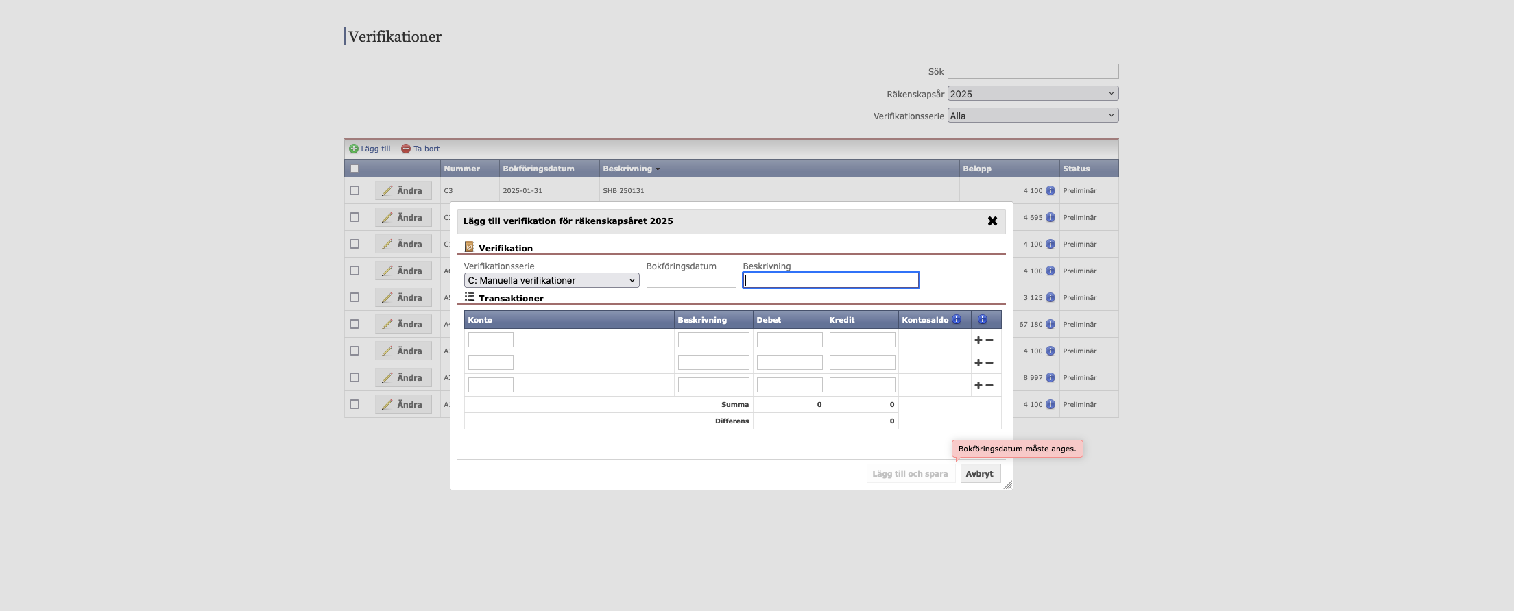
Task: Expand the Verifikationsserie Alla filter dropdown
Action: [1033, 116]
